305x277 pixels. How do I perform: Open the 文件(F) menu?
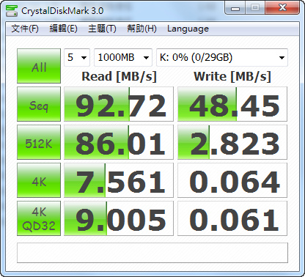tap(25, 29)
